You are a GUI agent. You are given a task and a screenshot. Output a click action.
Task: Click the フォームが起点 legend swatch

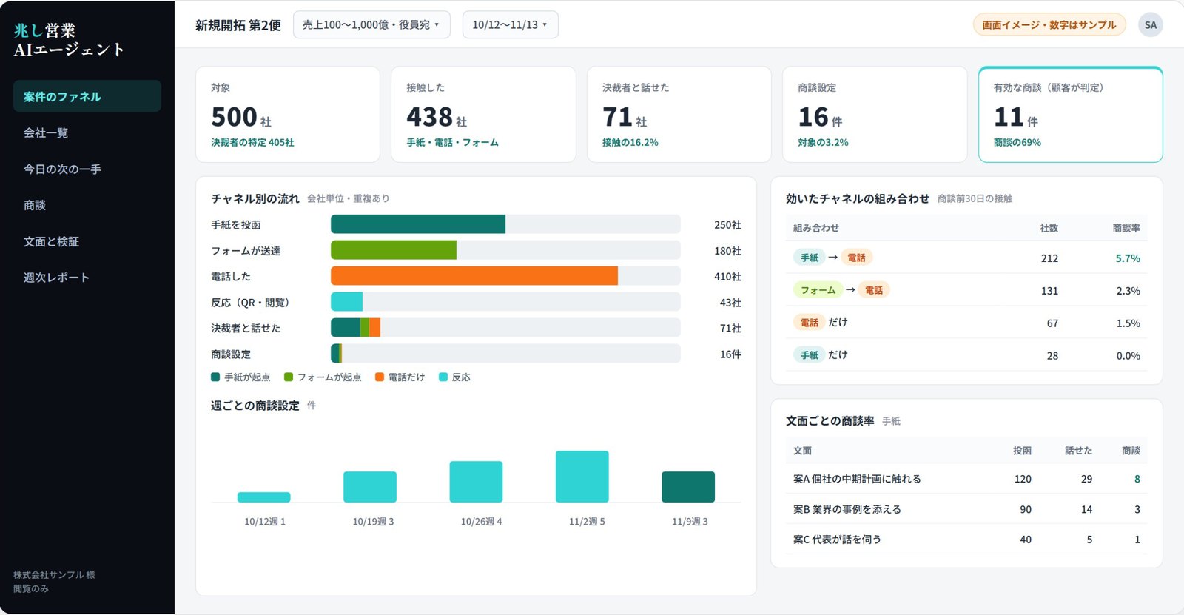[289, 377]
